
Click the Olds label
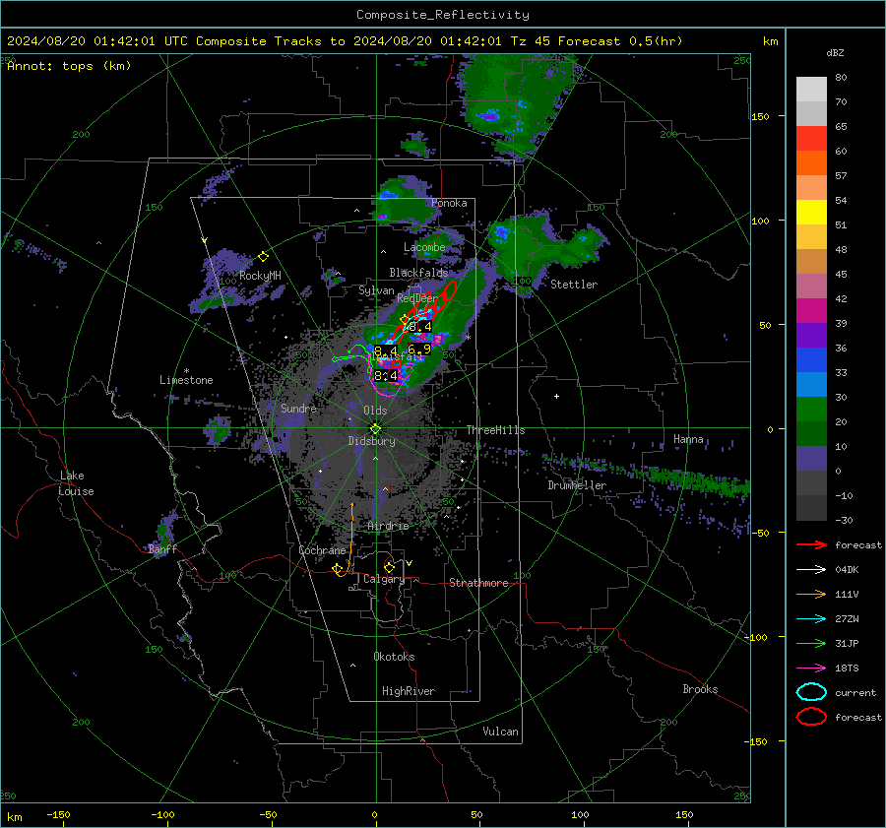(x=375, y=411)
